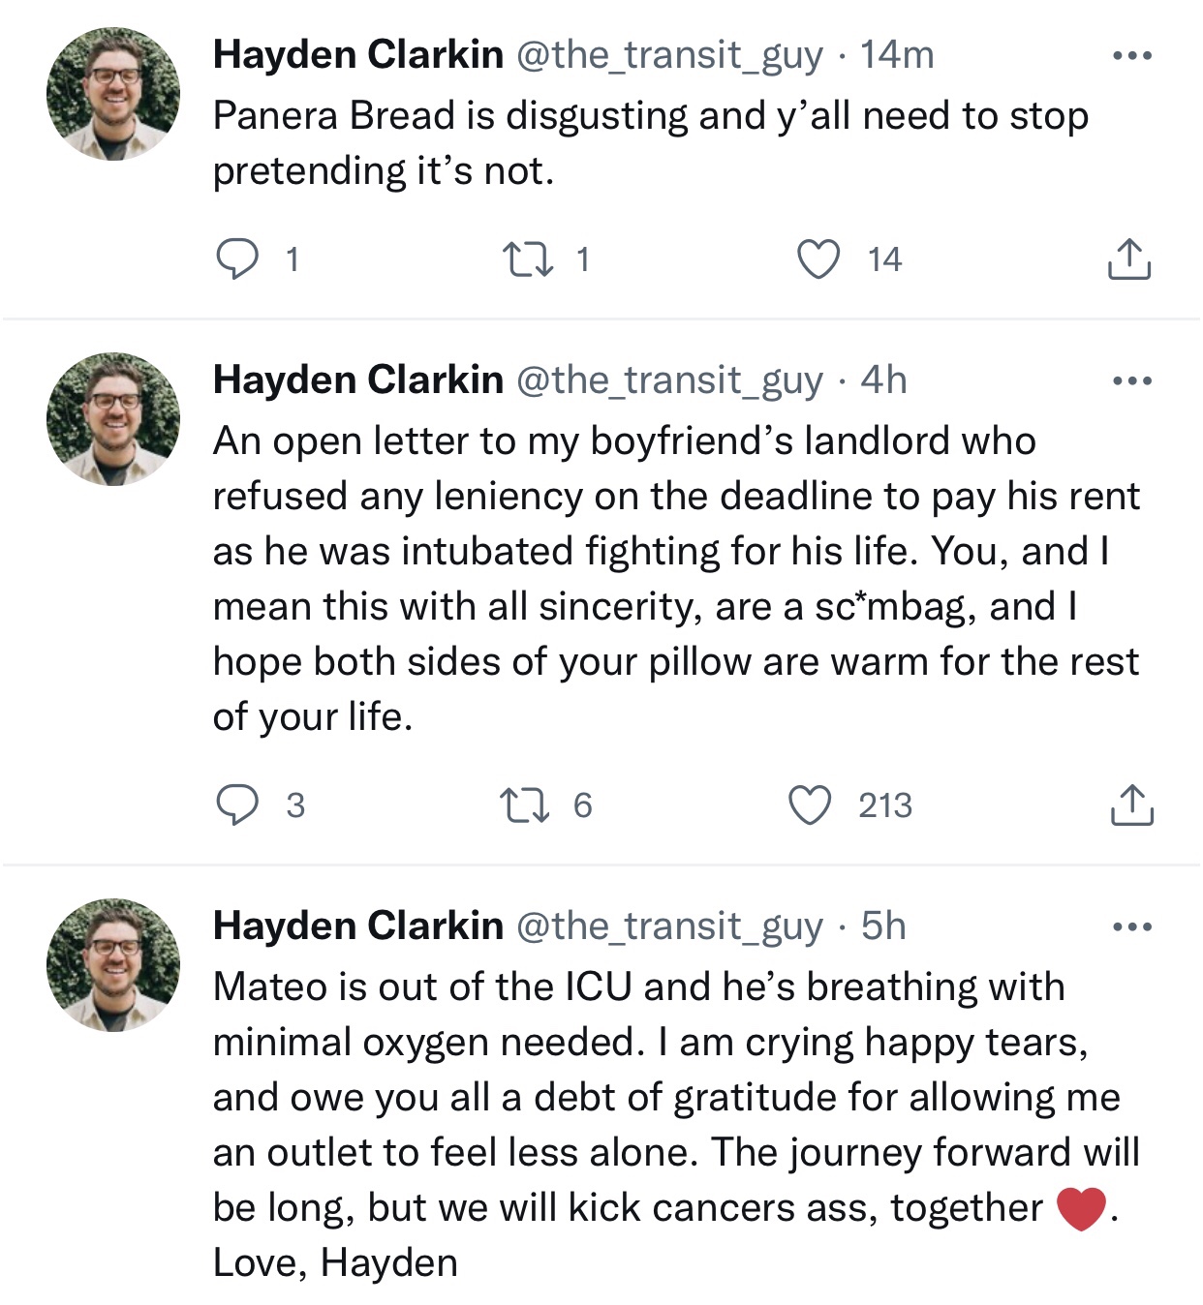Click the 4h timestamp
The height and width of the screenshot is (1305, 1203).
pos(883,380)
